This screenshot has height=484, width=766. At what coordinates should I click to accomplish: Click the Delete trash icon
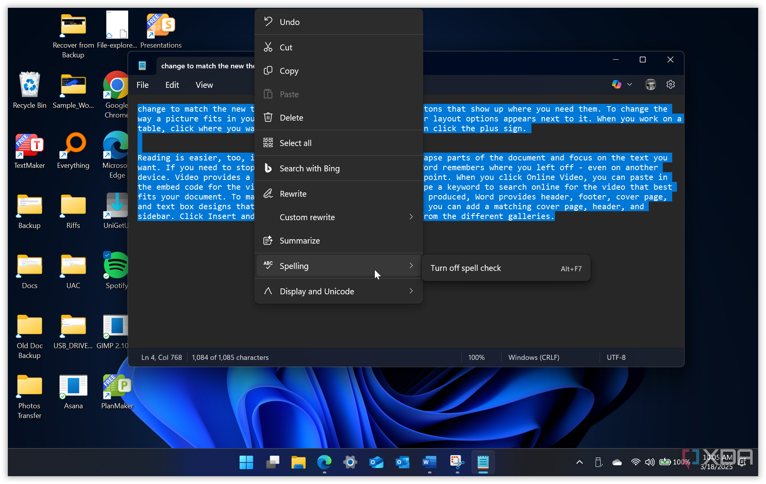point(268,117)
